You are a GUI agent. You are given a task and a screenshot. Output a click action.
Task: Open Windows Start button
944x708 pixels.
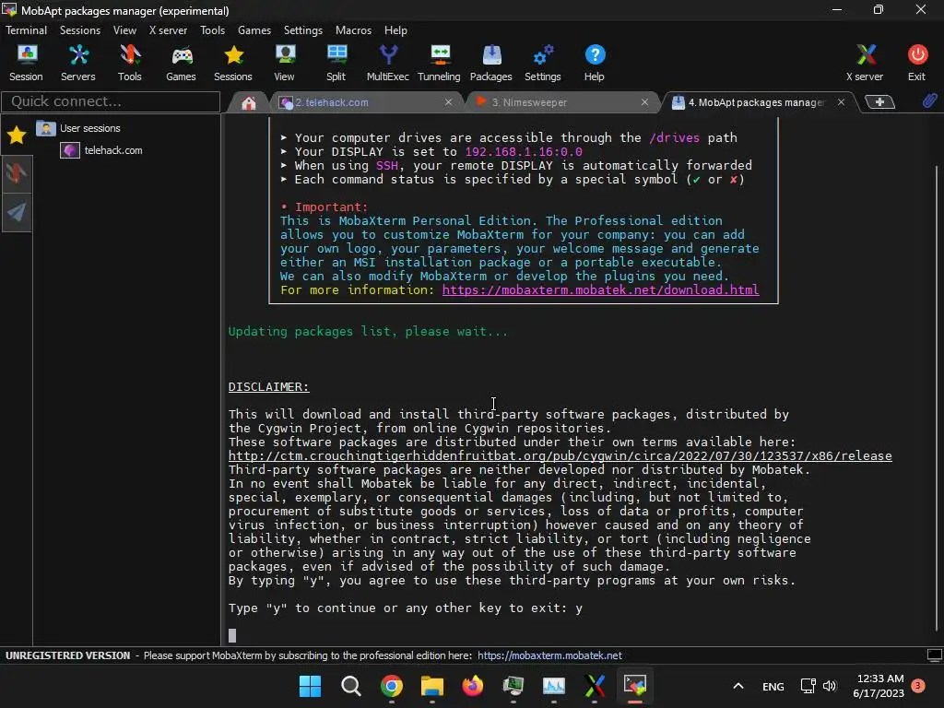tap(310, 686)
